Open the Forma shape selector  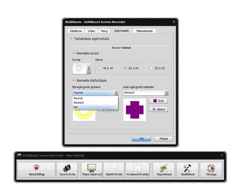click(82, 68)
